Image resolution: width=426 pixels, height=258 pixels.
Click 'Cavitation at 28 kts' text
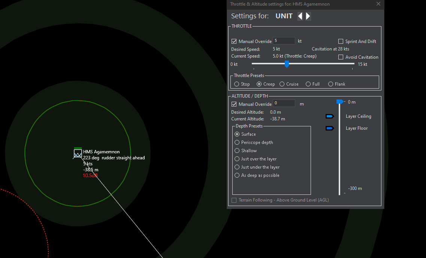point(330,49)
